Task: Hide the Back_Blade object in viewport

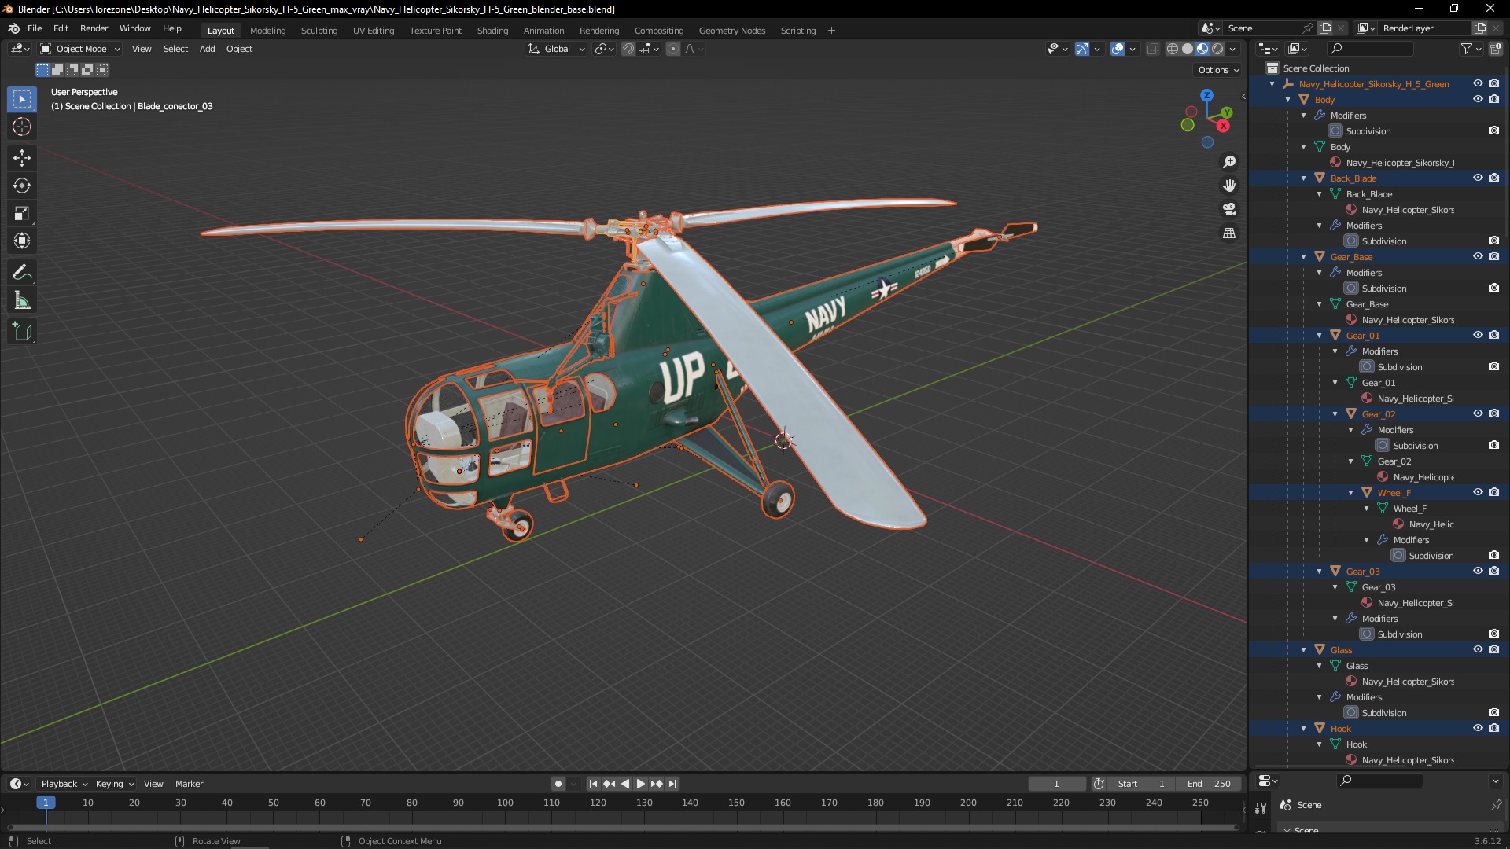Action: pyautogui.click(x=1478, y=178)
